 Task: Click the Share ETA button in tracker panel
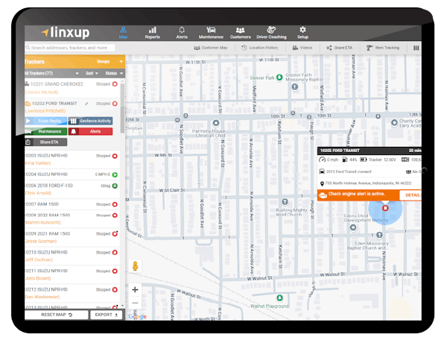coord(46,142)
